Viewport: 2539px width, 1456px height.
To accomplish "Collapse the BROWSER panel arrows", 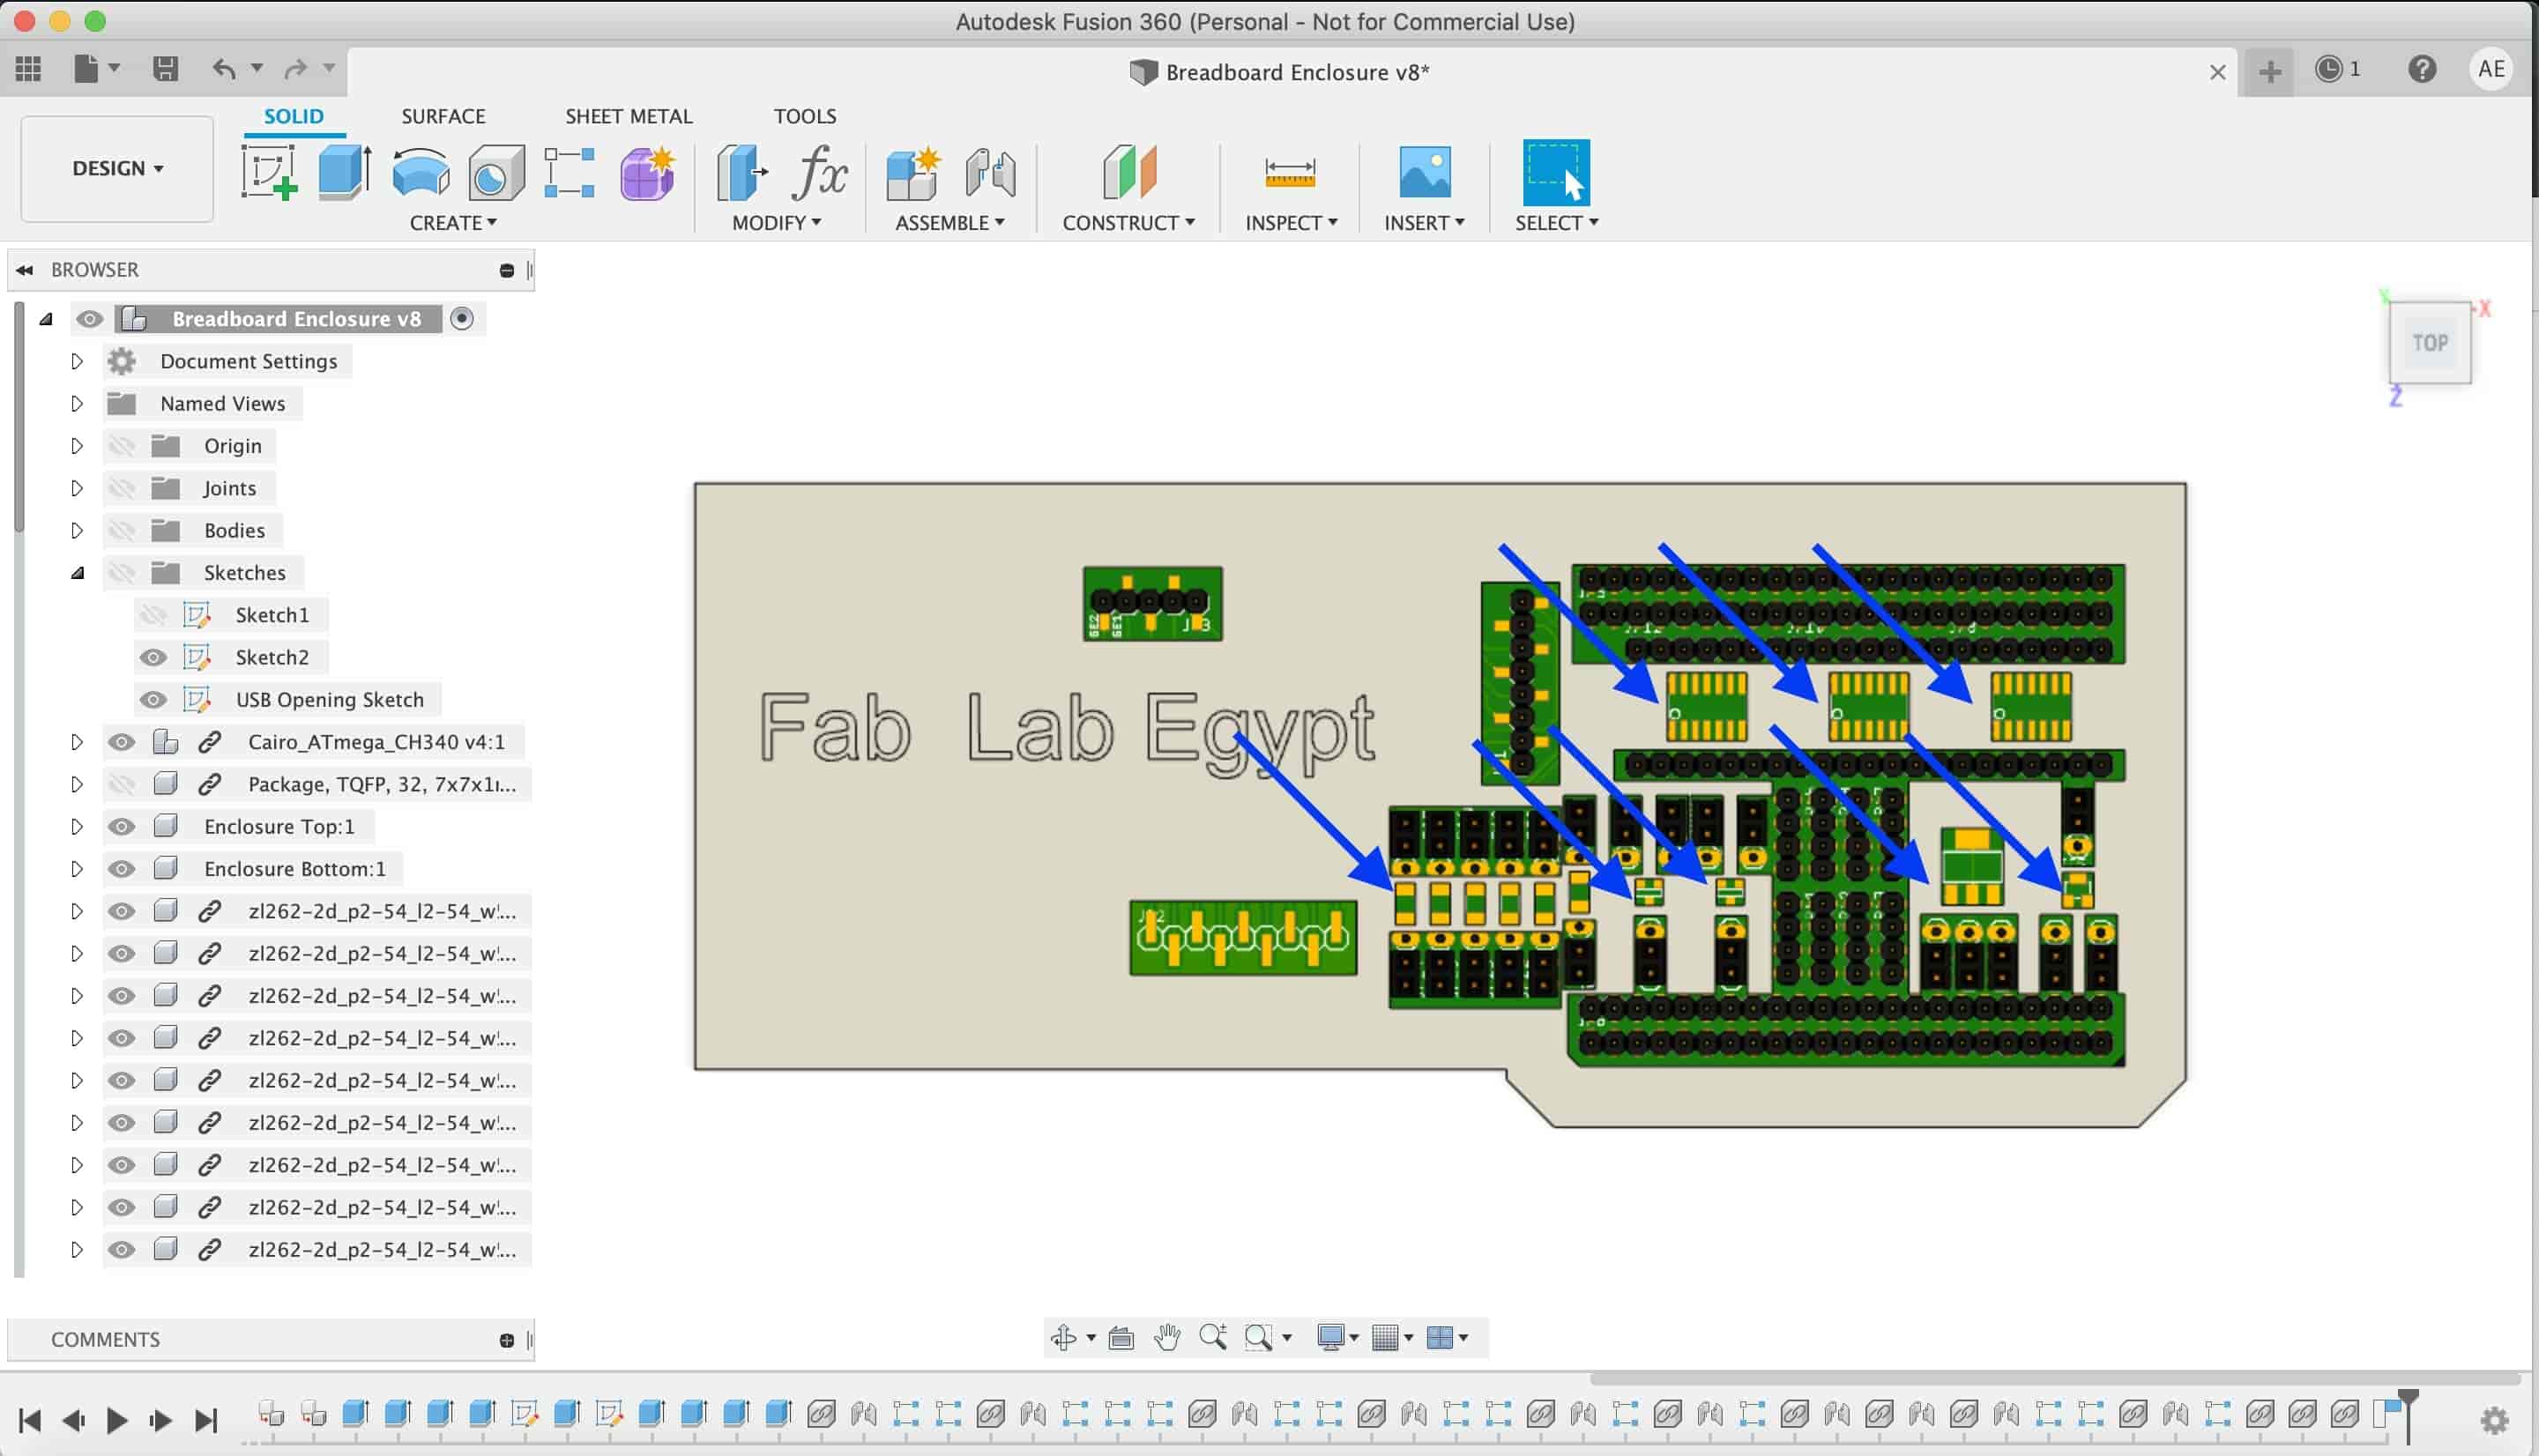I will click(x=24, y=270).
